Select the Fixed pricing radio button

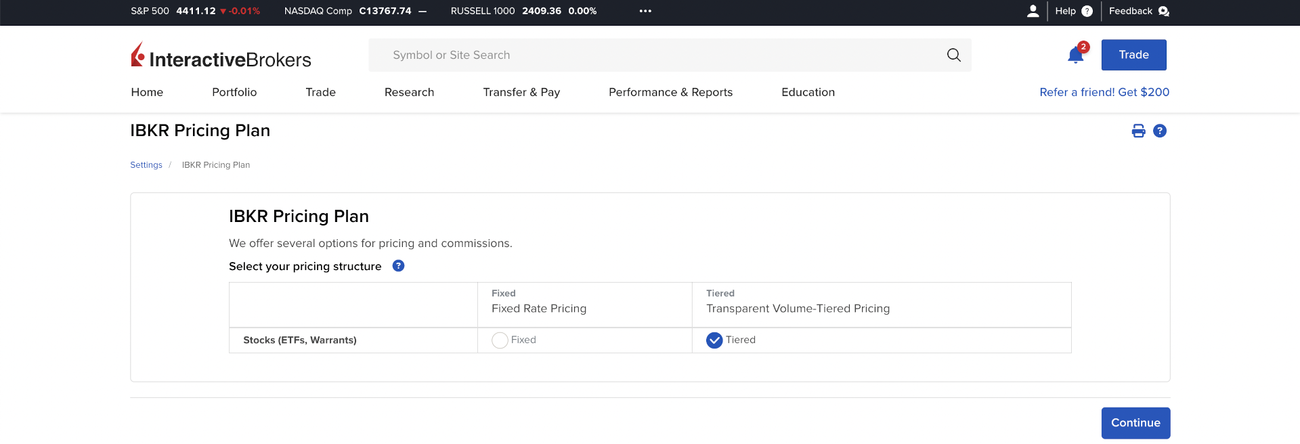[500, 340]
